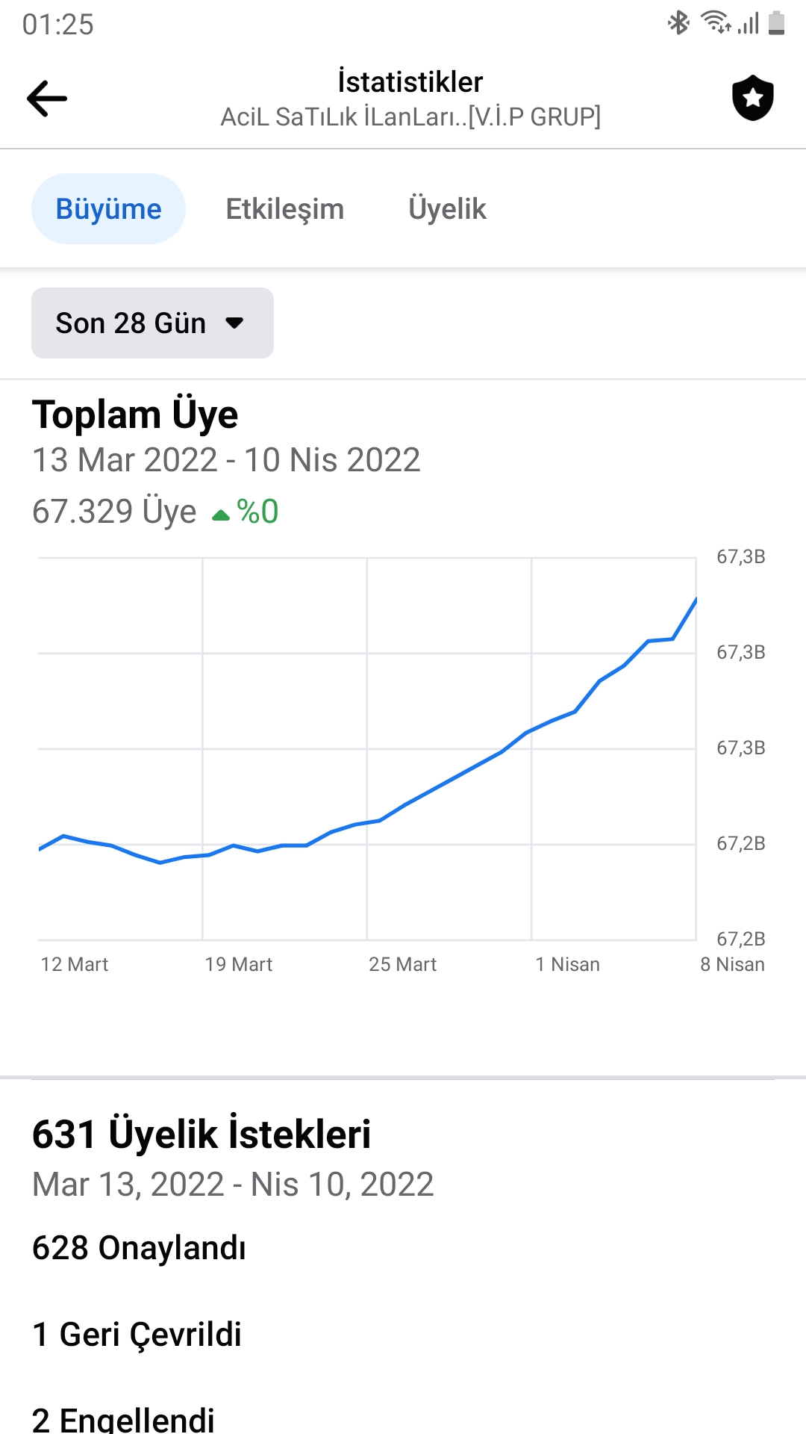Tap the İstatistikler page title
Screen dimensions: 806x1434
pyautogui.click(x=410, y=82)
